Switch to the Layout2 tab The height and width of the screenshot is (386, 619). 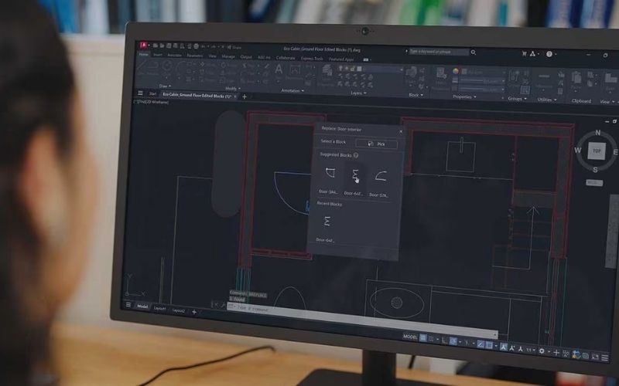pos(179,310)
